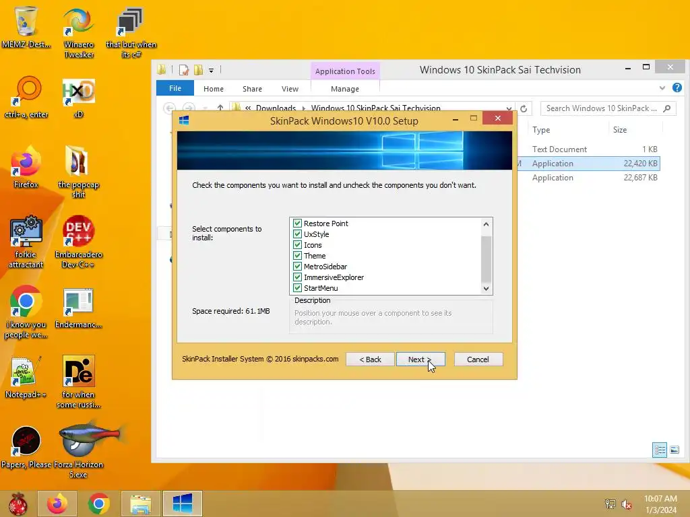Click the search magnifier icon in Explorer
Screen dimensions: 690x517
tap(667, 108)
